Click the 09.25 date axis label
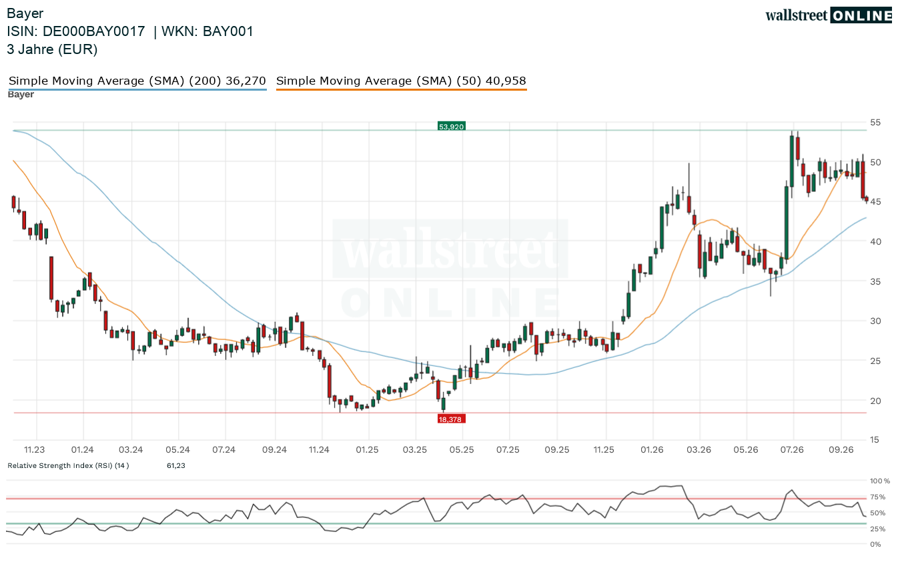Screen dimensions: 900x562 tap(556, 450)
